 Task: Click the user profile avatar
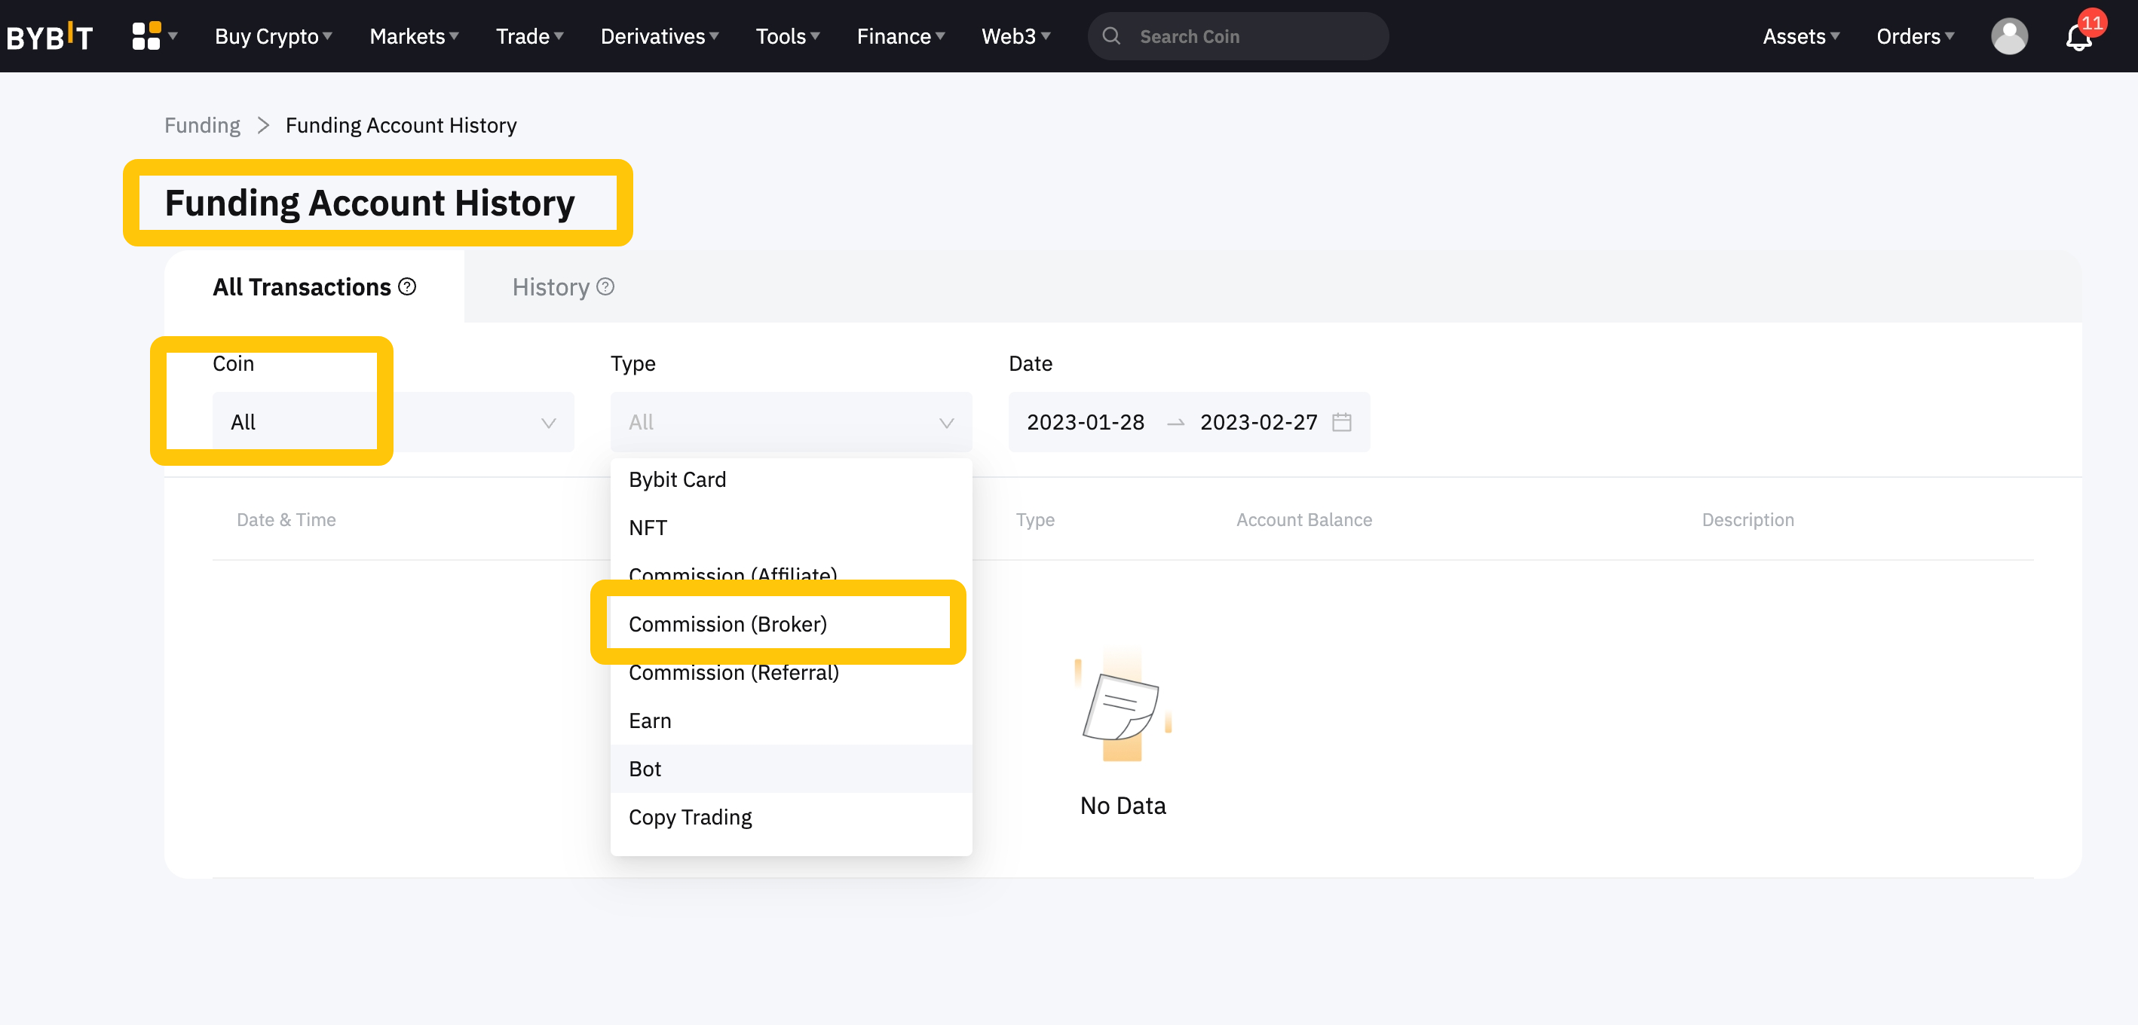click(2008, 36)
